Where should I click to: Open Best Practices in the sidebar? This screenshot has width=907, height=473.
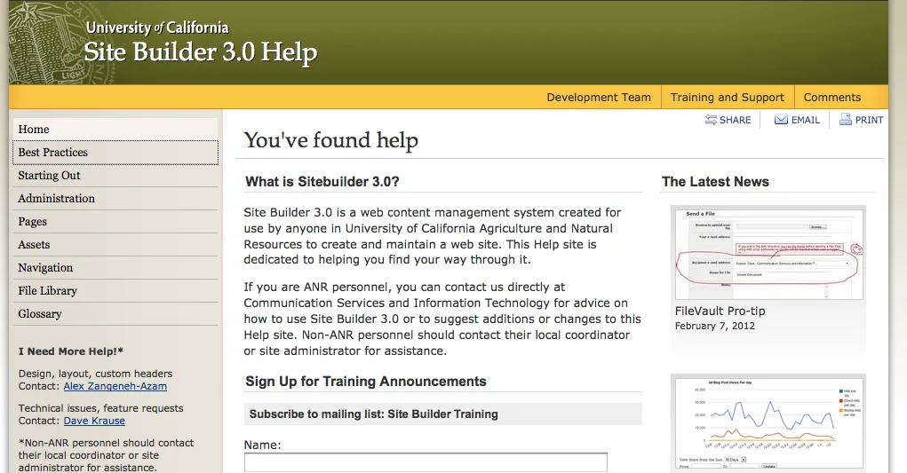(53, 153)
